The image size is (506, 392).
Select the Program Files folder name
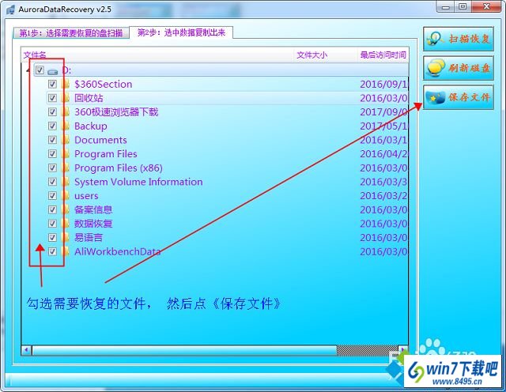[x=106, y=154]
